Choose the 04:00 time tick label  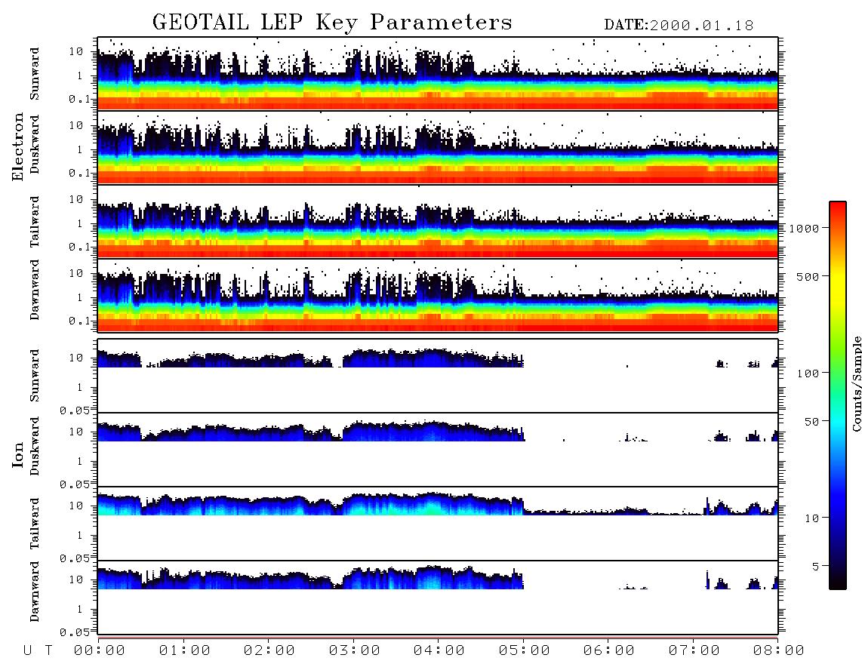click(x=439, y=651)
